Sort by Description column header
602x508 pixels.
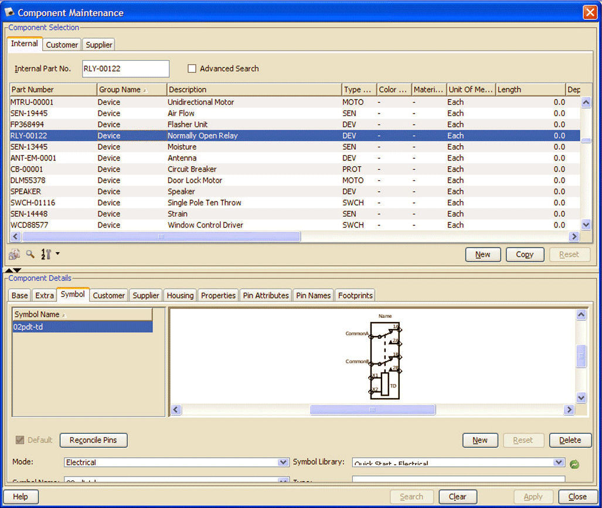pyautogui.click(x=254, y=90)
